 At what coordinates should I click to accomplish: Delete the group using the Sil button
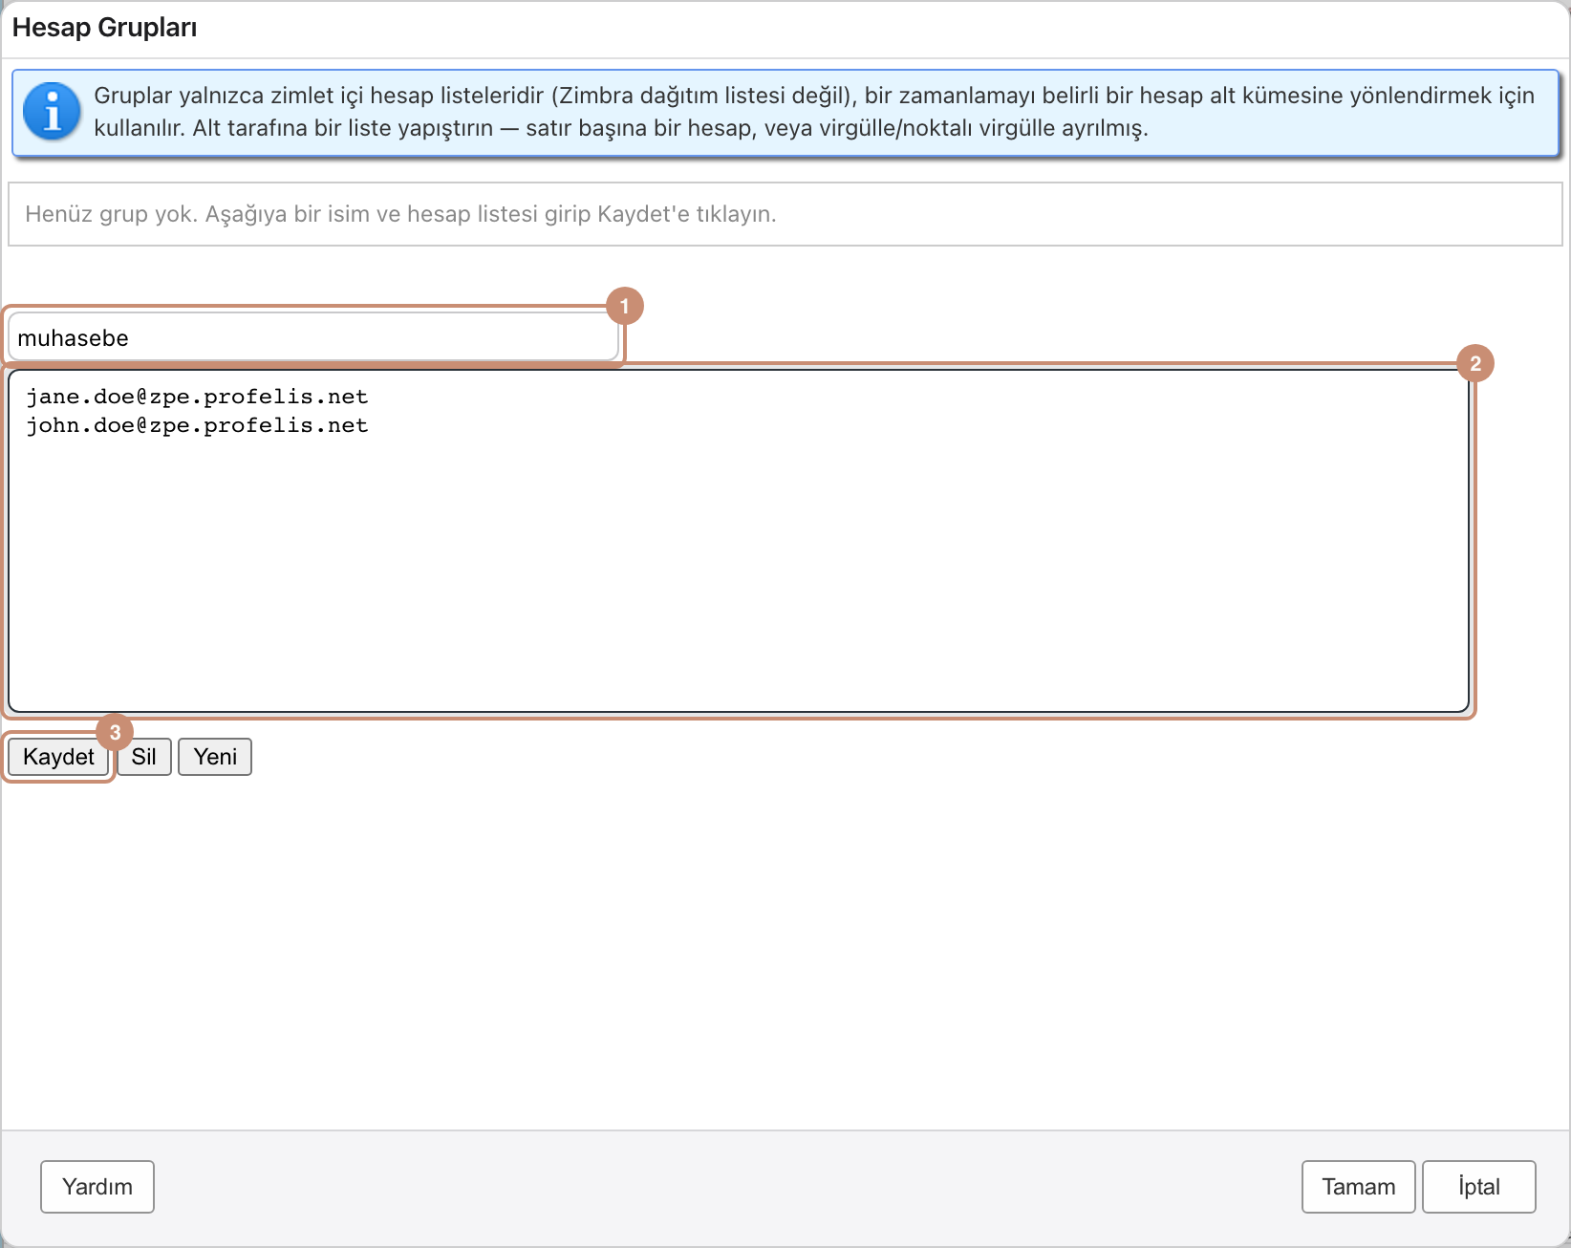144,757
